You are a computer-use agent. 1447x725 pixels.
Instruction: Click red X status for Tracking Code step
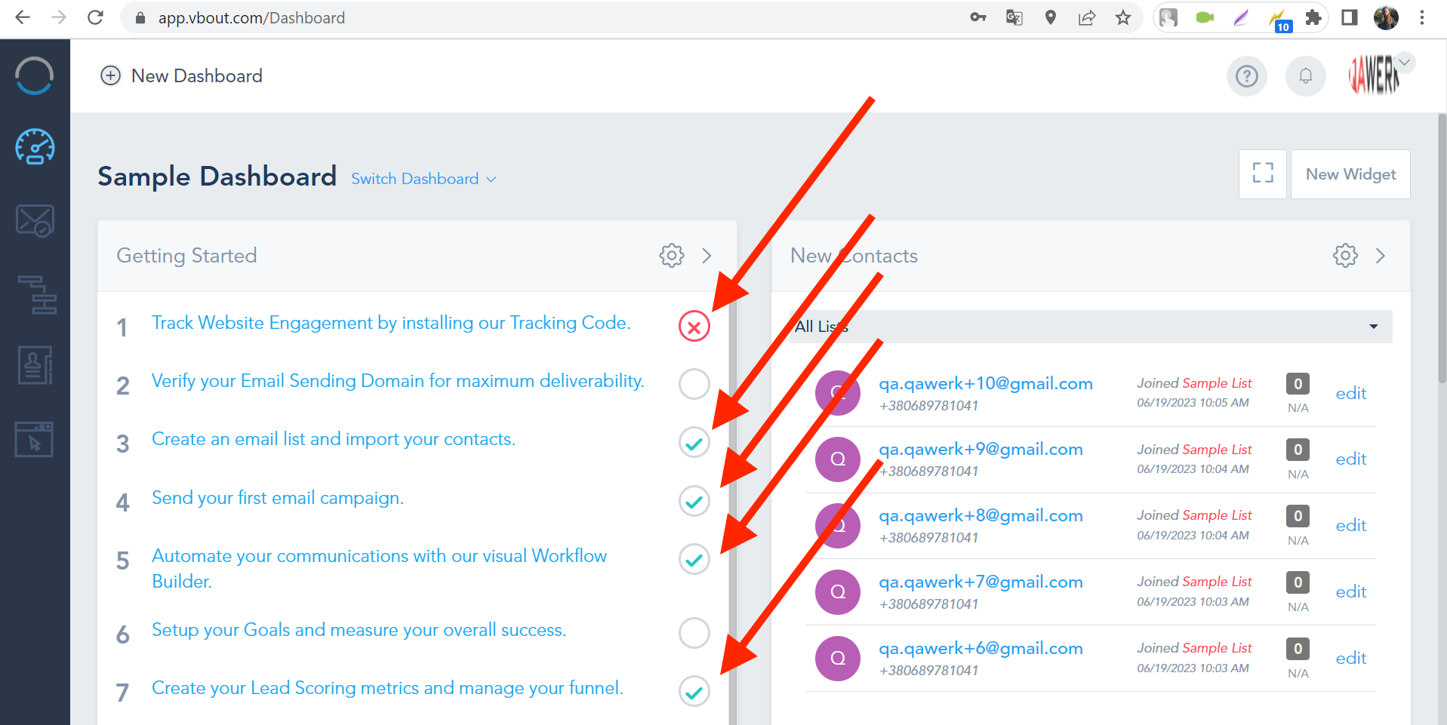tap(694, 327)
